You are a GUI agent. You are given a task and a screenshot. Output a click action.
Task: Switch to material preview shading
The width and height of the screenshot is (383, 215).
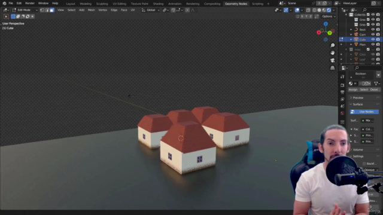(324, 10)
